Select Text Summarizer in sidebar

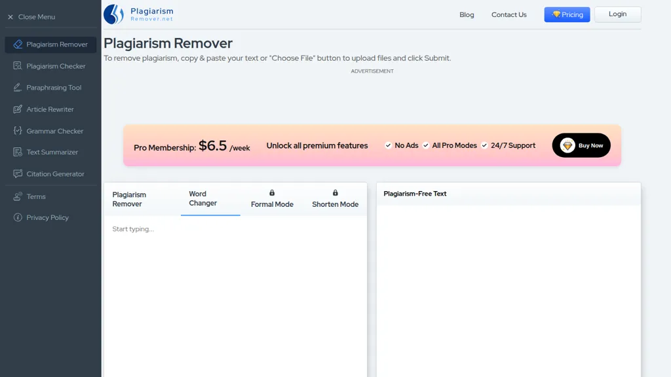pyautogui.click(x=50, y=152)
